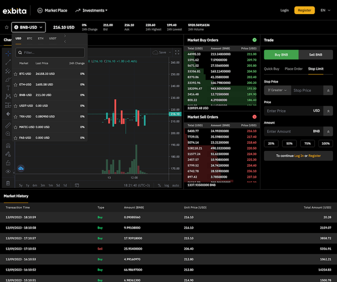Image resolution: width=337 pixels, height=282 pixels.
Task: Click the trash remove drawings icon
Action: (8, 183)
